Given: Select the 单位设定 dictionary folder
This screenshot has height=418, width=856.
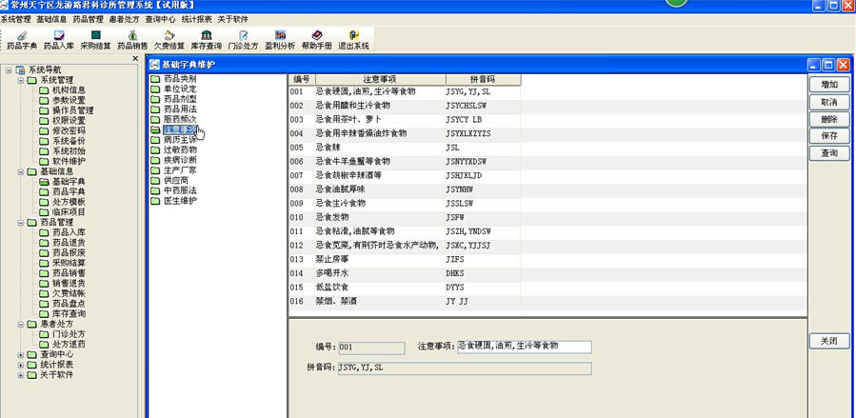Looking at the screenshot, I should click(x=174, y=89).
